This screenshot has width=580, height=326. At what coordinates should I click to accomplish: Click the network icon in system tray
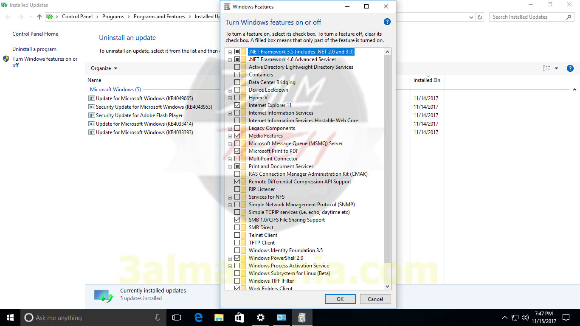click(515, 318)
